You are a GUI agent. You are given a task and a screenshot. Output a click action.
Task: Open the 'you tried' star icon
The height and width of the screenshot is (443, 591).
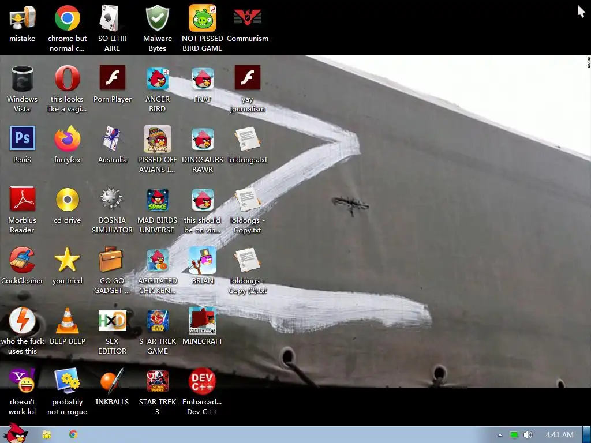(x=67, y=260)
